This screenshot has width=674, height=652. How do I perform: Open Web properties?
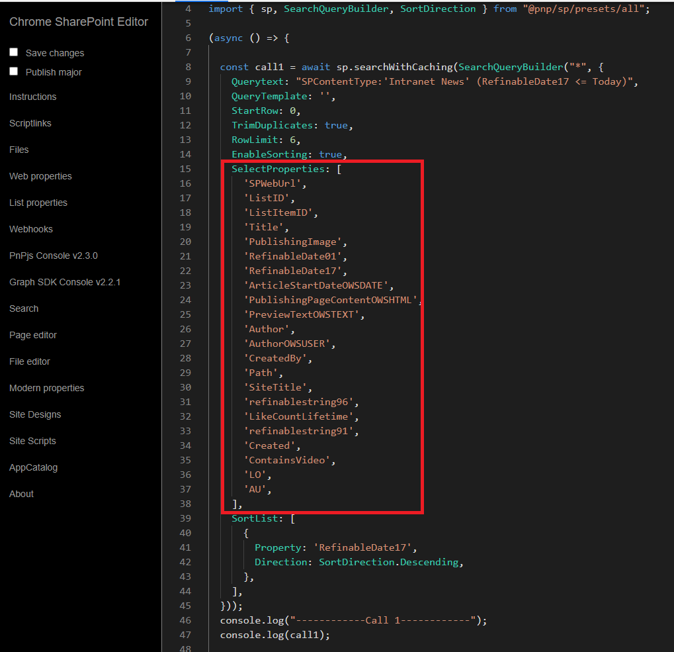tap(40, 176)
